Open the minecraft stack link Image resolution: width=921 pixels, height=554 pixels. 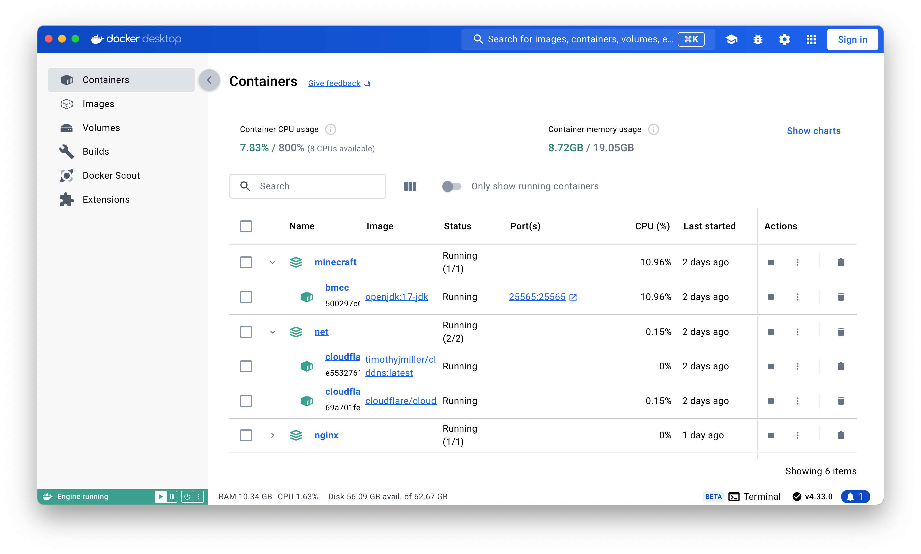click(x=335, y=262)
